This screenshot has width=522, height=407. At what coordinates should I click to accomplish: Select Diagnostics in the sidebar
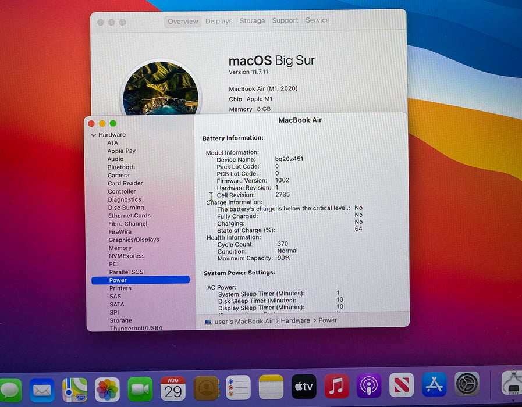pos(124,199)
